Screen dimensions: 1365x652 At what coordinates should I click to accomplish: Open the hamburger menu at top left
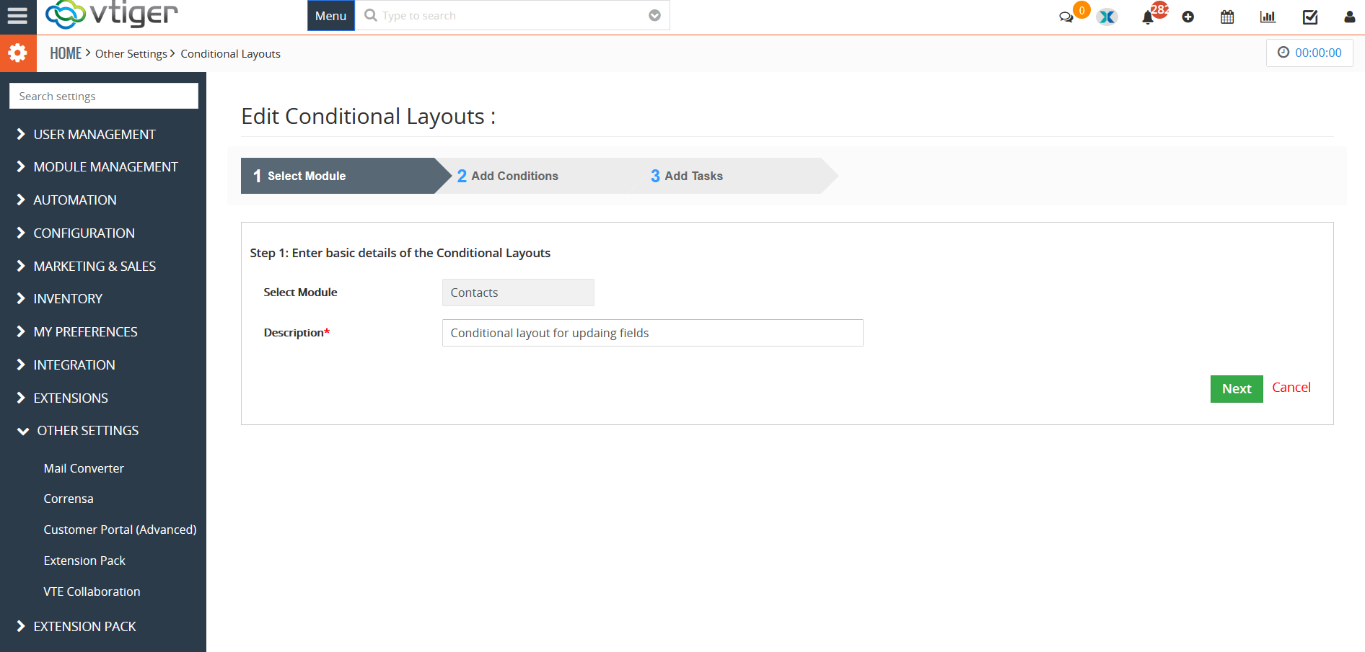point(17,16)
